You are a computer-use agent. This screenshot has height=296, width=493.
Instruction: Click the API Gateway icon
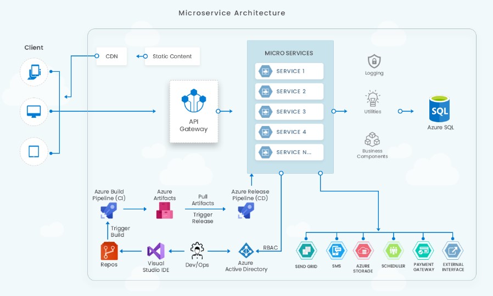pyautogui.click(x=194, y=101)
